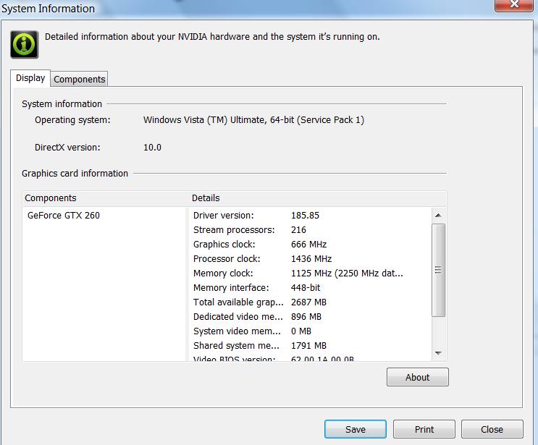
Task: Switch to the Components tab
Action: pos(79,79)
